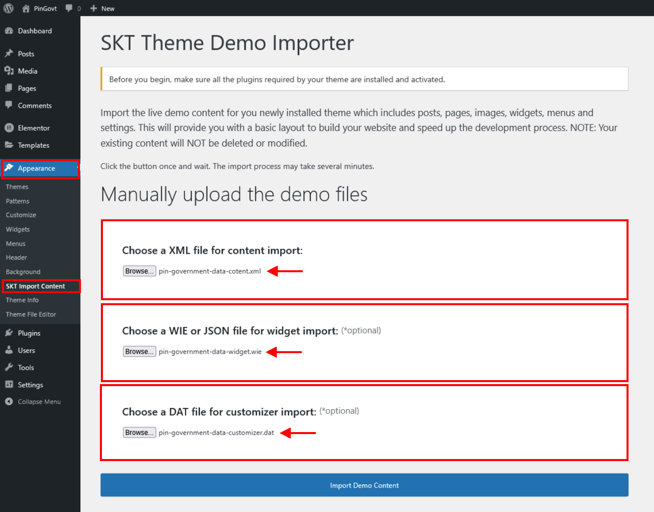
Task: Open the PinGovt site home icon
Action: tap(26, 8)
